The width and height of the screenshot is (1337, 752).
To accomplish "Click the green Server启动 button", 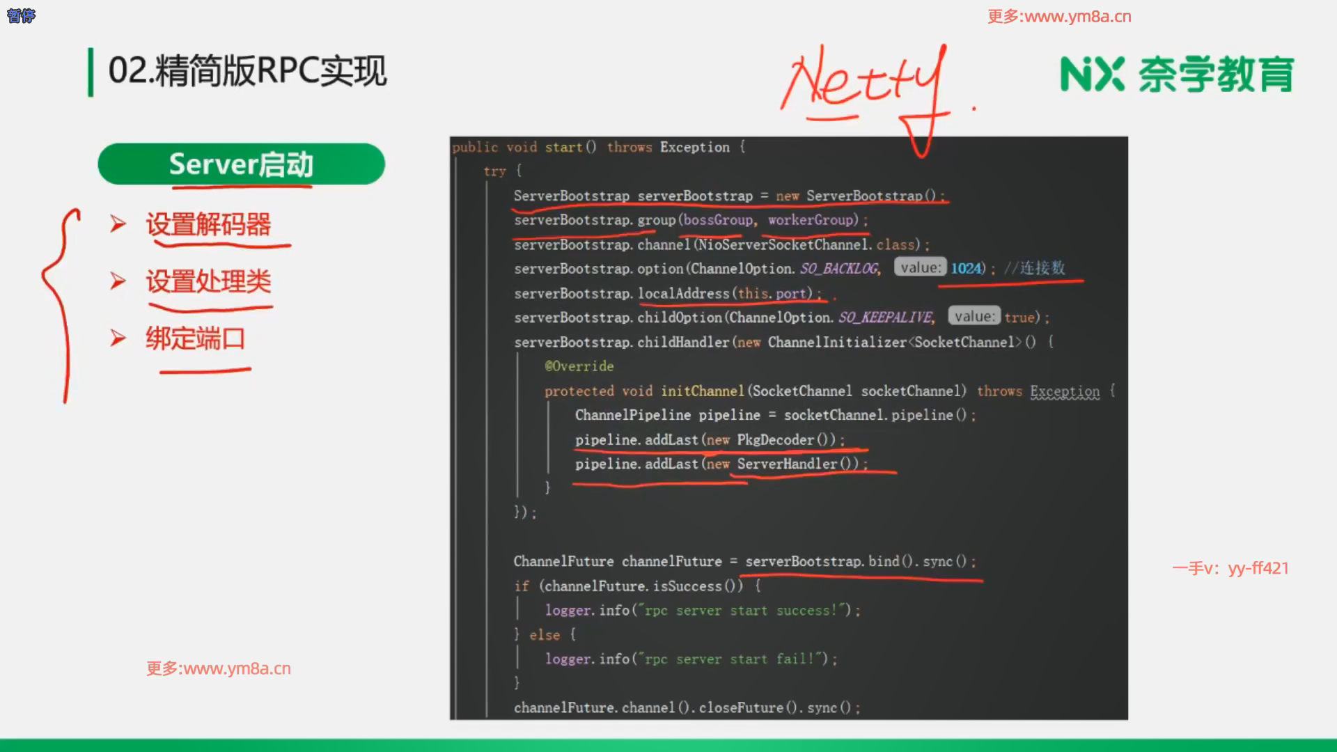I will click(x=241, y=164).
